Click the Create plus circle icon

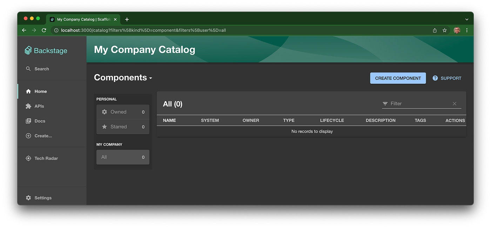pos(28,136)
